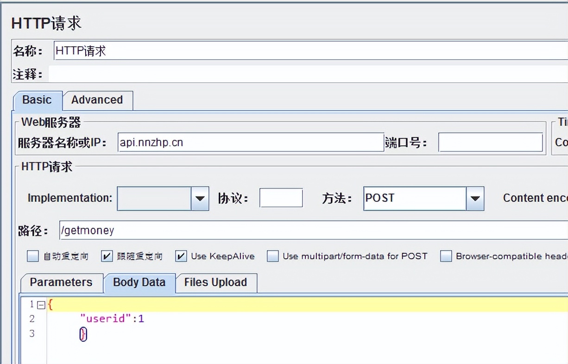Edit the 路径 path field containing /getmoney
The image size is (568, 364).
point(185,230)
